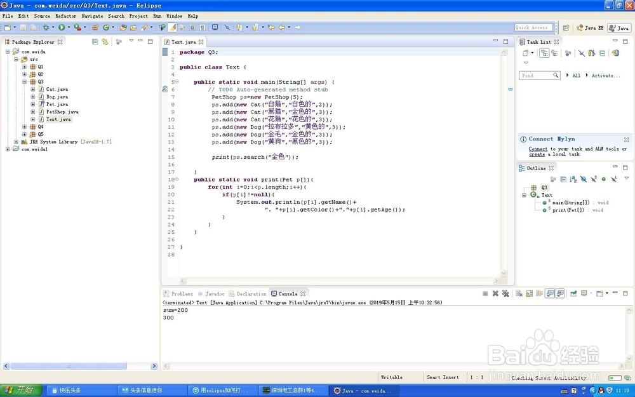Click the Debug bug icon in toolbar
Viewport: 635px width, 397px height.
[x=46, y=27]
